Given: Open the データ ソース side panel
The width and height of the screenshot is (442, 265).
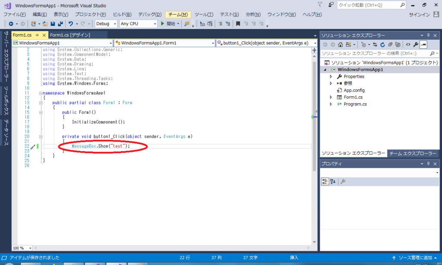Looking at the screenshot, I should pyautogui.click(x=6, y=132).
